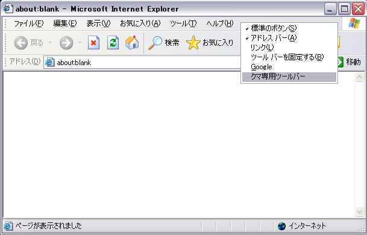Minimize the Internet Explorer window
The width and height of the screenshot is (367, 235).
[x=330, y=9]
